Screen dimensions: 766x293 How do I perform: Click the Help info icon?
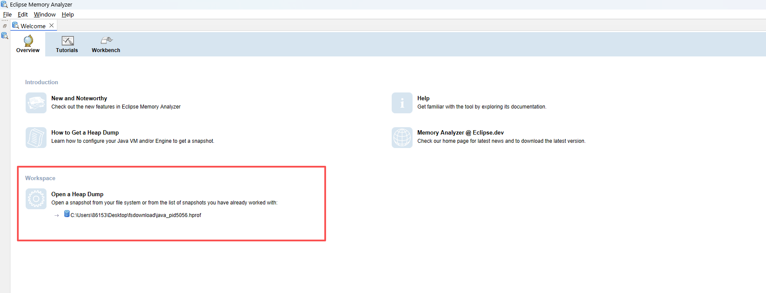402,103
